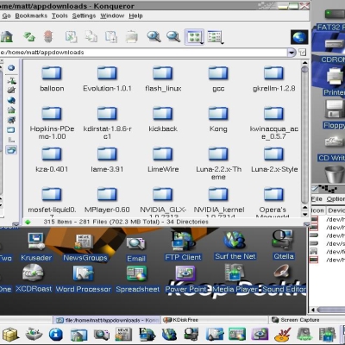Click Icon column header in KDiskFree
The image size is (345, 345).
click(317, 210)
